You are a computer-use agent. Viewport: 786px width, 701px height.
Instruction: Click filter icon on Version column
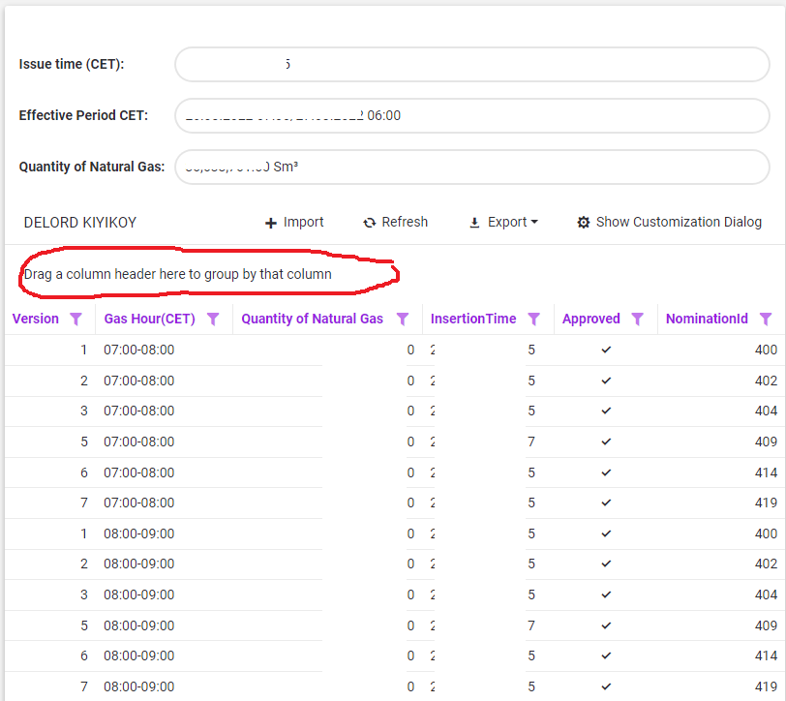[76, 319]
